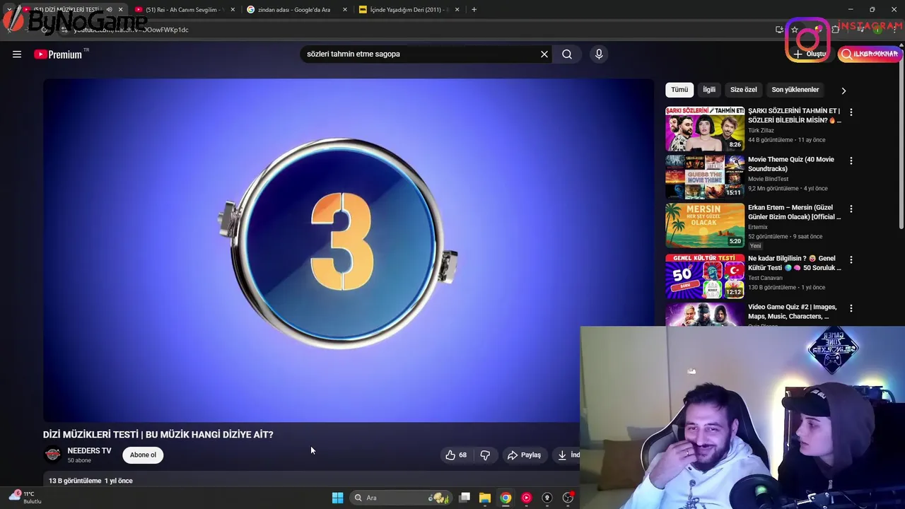This screenshot has width=905, height=509.
Task: Open options for Video Game Quiz #2
Action: (851, 309)
